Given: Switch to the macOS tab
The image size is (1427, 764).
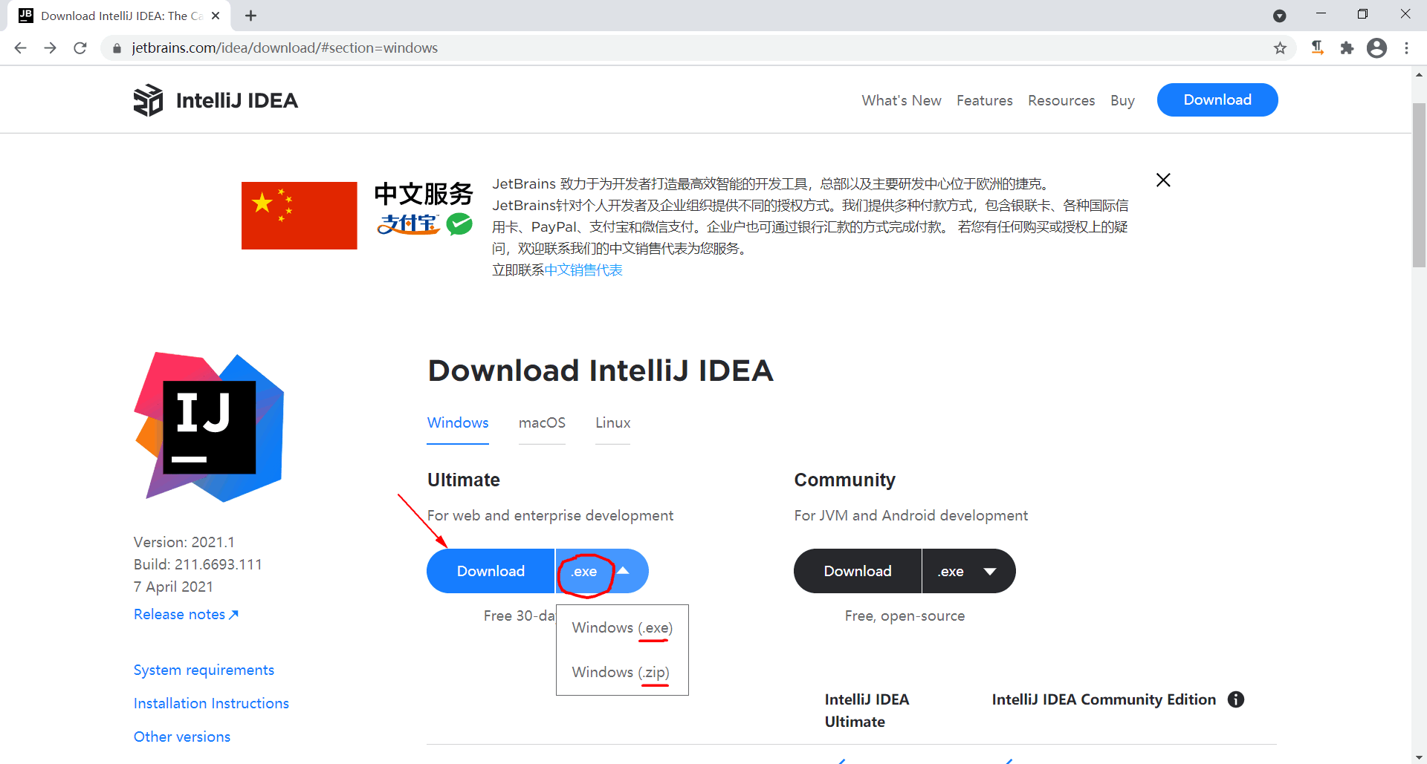Looking at the screenshot, I should tap(542, 422).
